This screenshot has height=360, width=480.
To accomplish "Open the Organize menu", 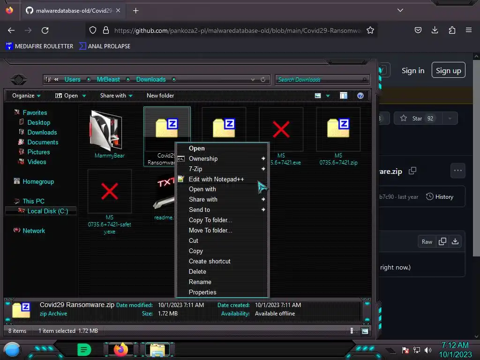I will point(26,96).
